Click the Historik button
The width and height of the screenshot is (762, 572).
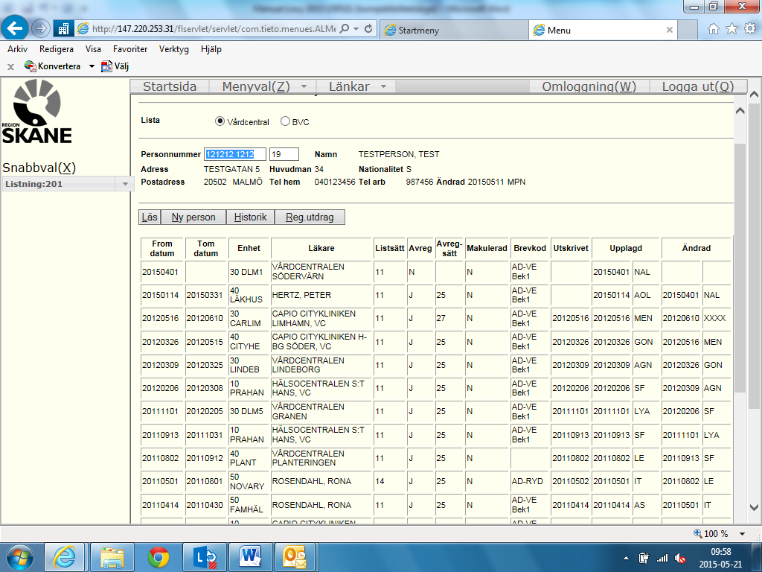(x=250, y=217)
